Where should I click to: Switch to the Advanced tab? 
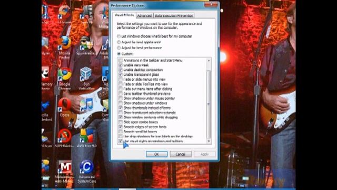[144, 15]
